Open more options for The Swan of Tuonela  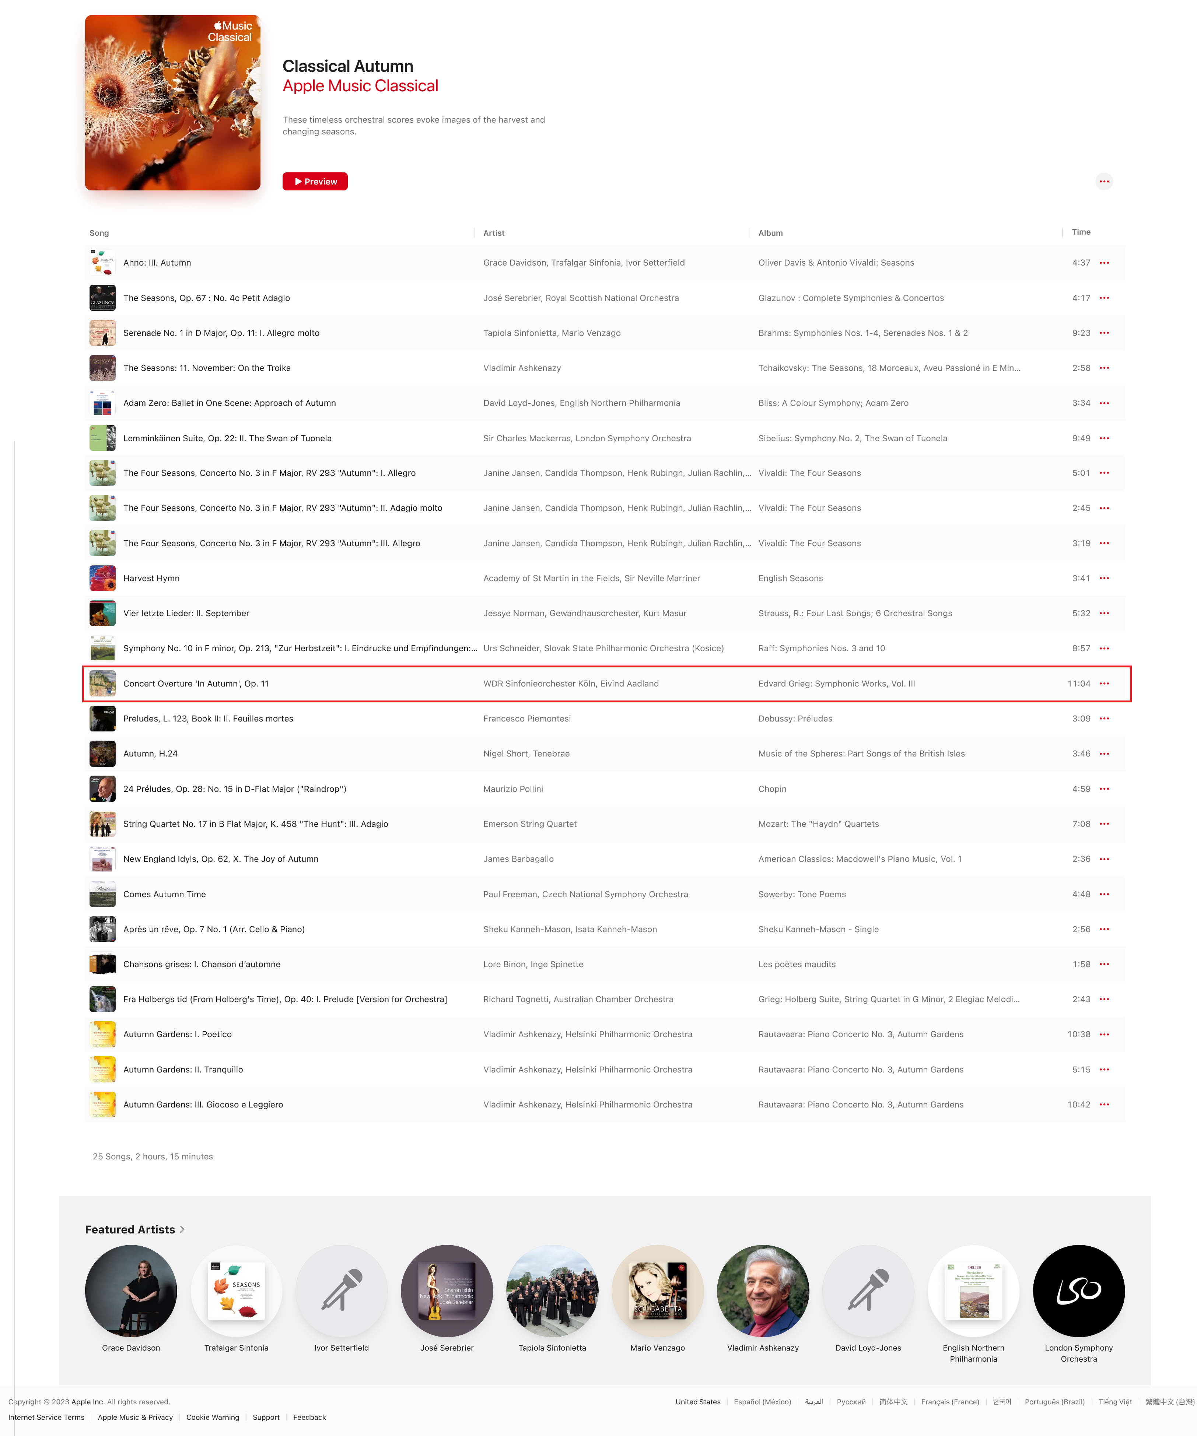(x=1104, y=438)
